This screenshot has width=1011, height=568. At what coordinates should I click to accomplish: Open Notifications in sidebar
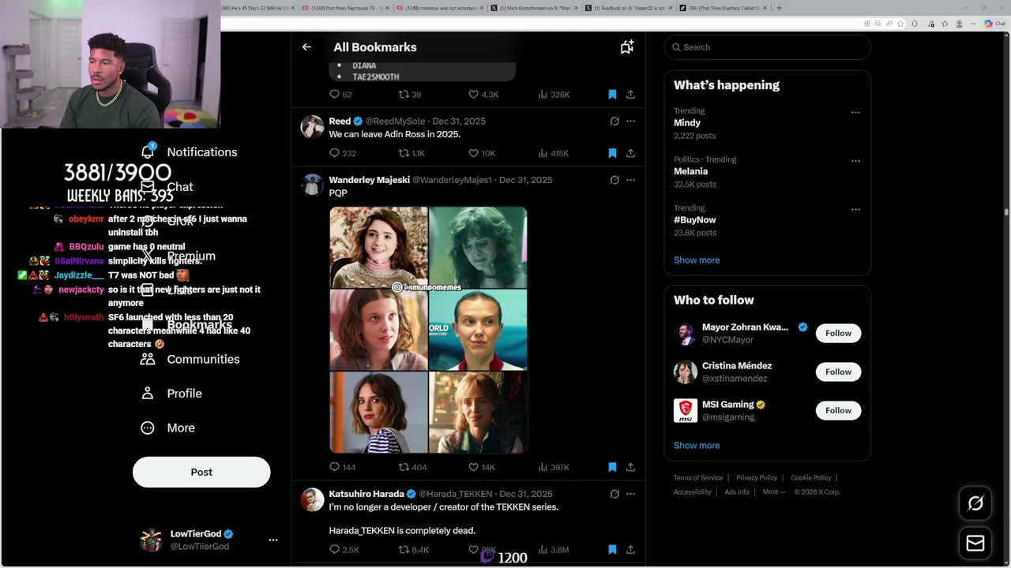coord(190,152)
